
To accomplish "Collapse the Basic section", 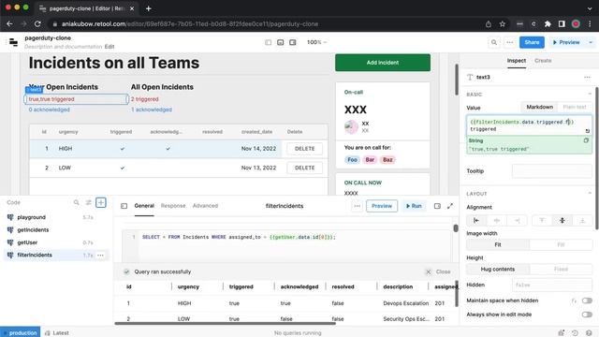I will tap(590, 94).
